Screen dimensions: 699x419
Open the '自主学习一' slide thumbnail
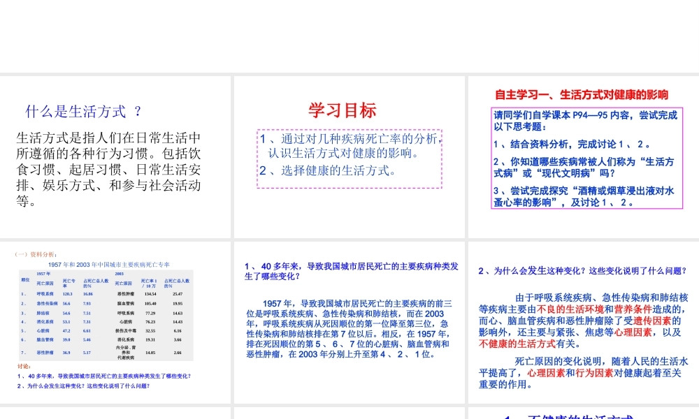(x=584, y=156)
